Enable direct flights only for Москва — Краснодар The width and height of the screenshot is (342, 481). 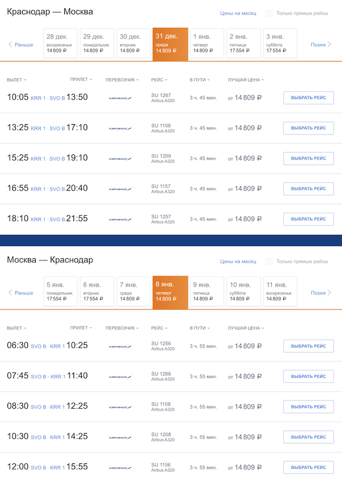[x=269, y=262]
